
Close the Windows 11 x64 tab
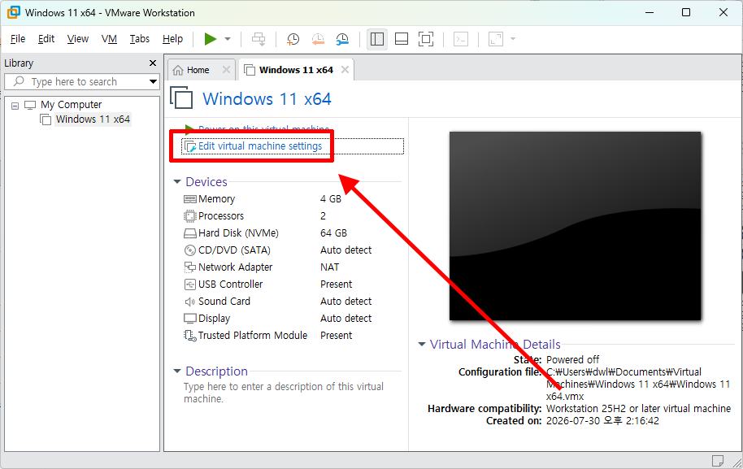click(345, 70)
